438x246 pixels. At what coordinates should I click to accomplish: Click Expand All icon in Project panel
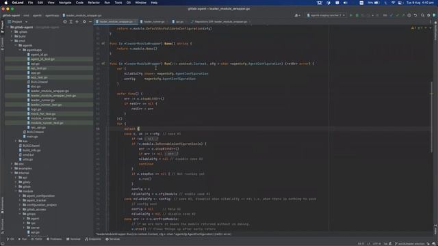tap(71, 22)
